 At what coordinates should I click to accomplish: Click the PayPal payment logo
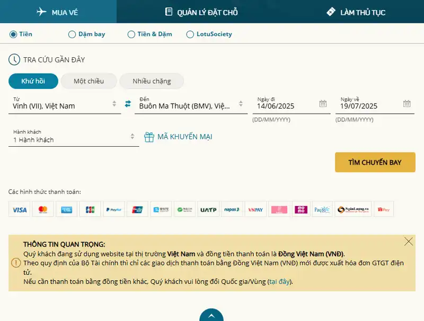point(114,210)
